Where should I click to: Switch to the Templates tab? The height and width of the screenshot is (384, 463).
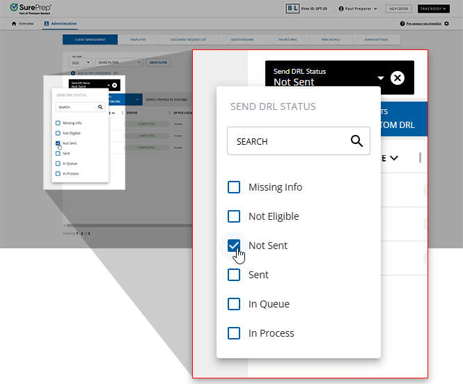pos(138,40)
